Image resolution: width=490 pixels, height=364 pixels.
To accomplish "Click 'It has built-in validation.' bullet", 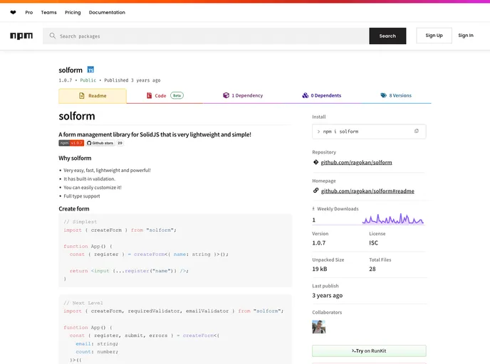I will 89,178.
